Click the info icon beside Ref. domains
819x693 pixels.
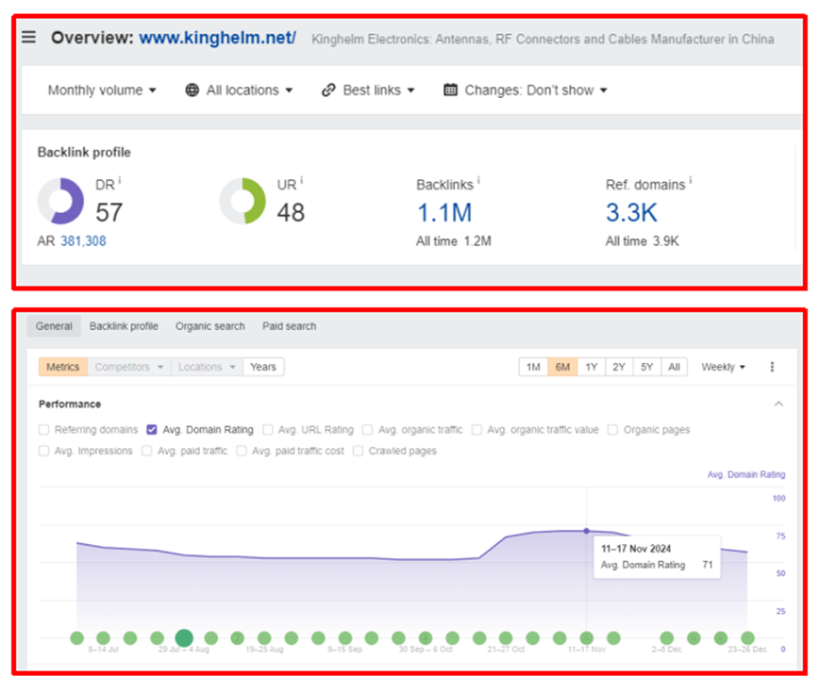[x=690, y=180]
